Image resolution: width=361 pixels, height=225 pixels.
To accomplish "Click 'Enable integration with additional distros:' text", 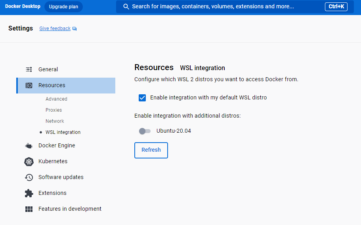I will pos(187,116).
